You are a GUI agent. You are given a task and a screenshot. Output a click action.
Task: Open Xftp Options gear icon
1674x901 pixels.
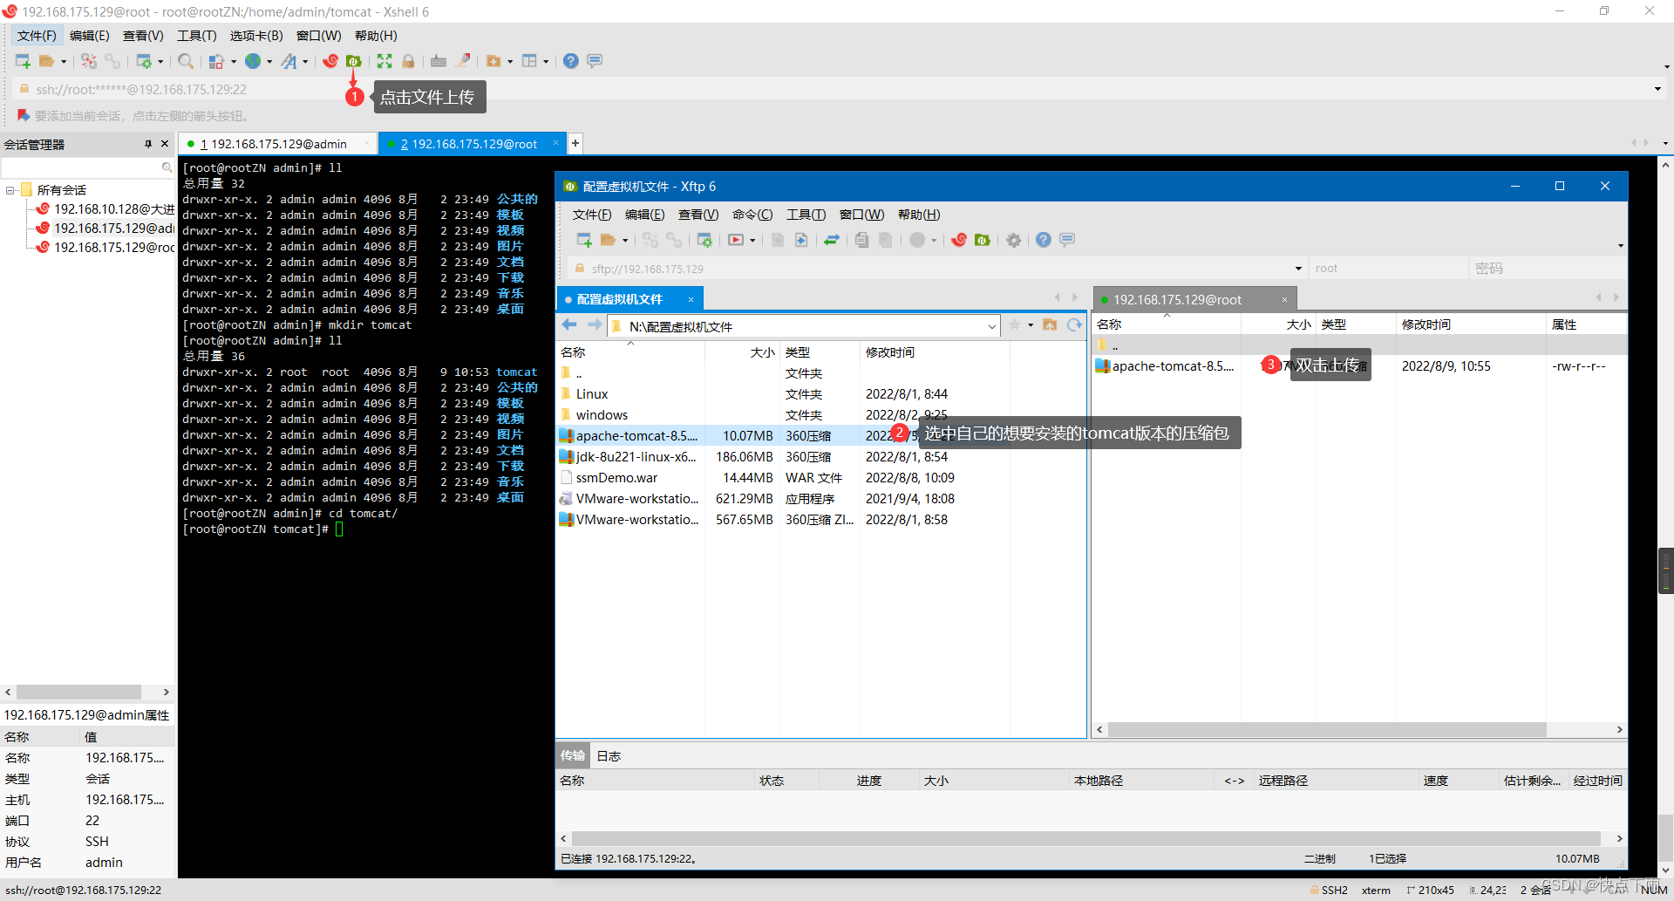(1013, 240)
